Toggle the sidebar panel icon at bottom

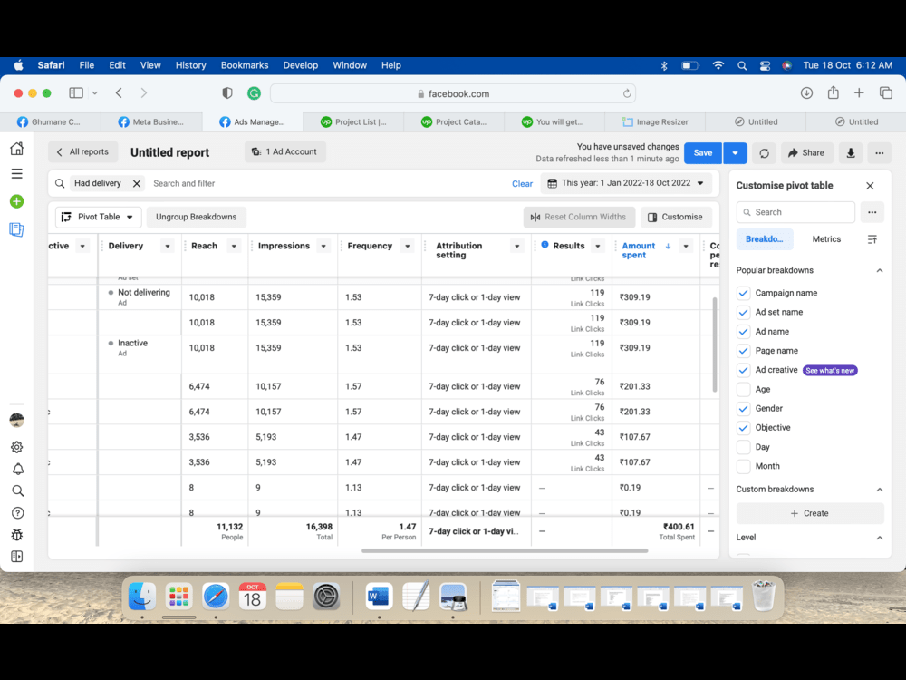(16, 557)
